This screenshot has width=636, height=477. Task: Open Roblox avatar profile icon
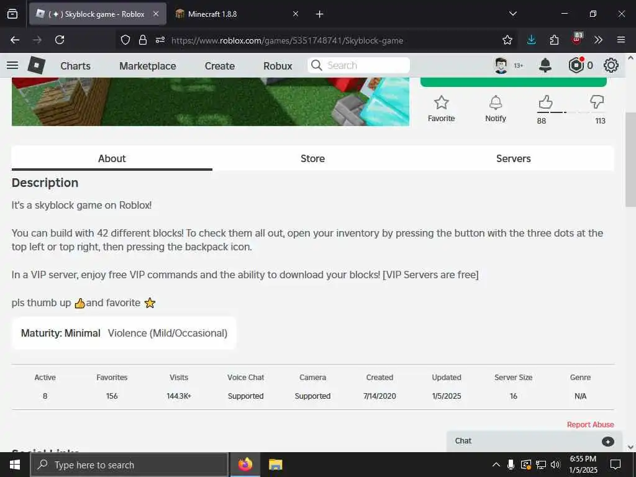[501, 65]
